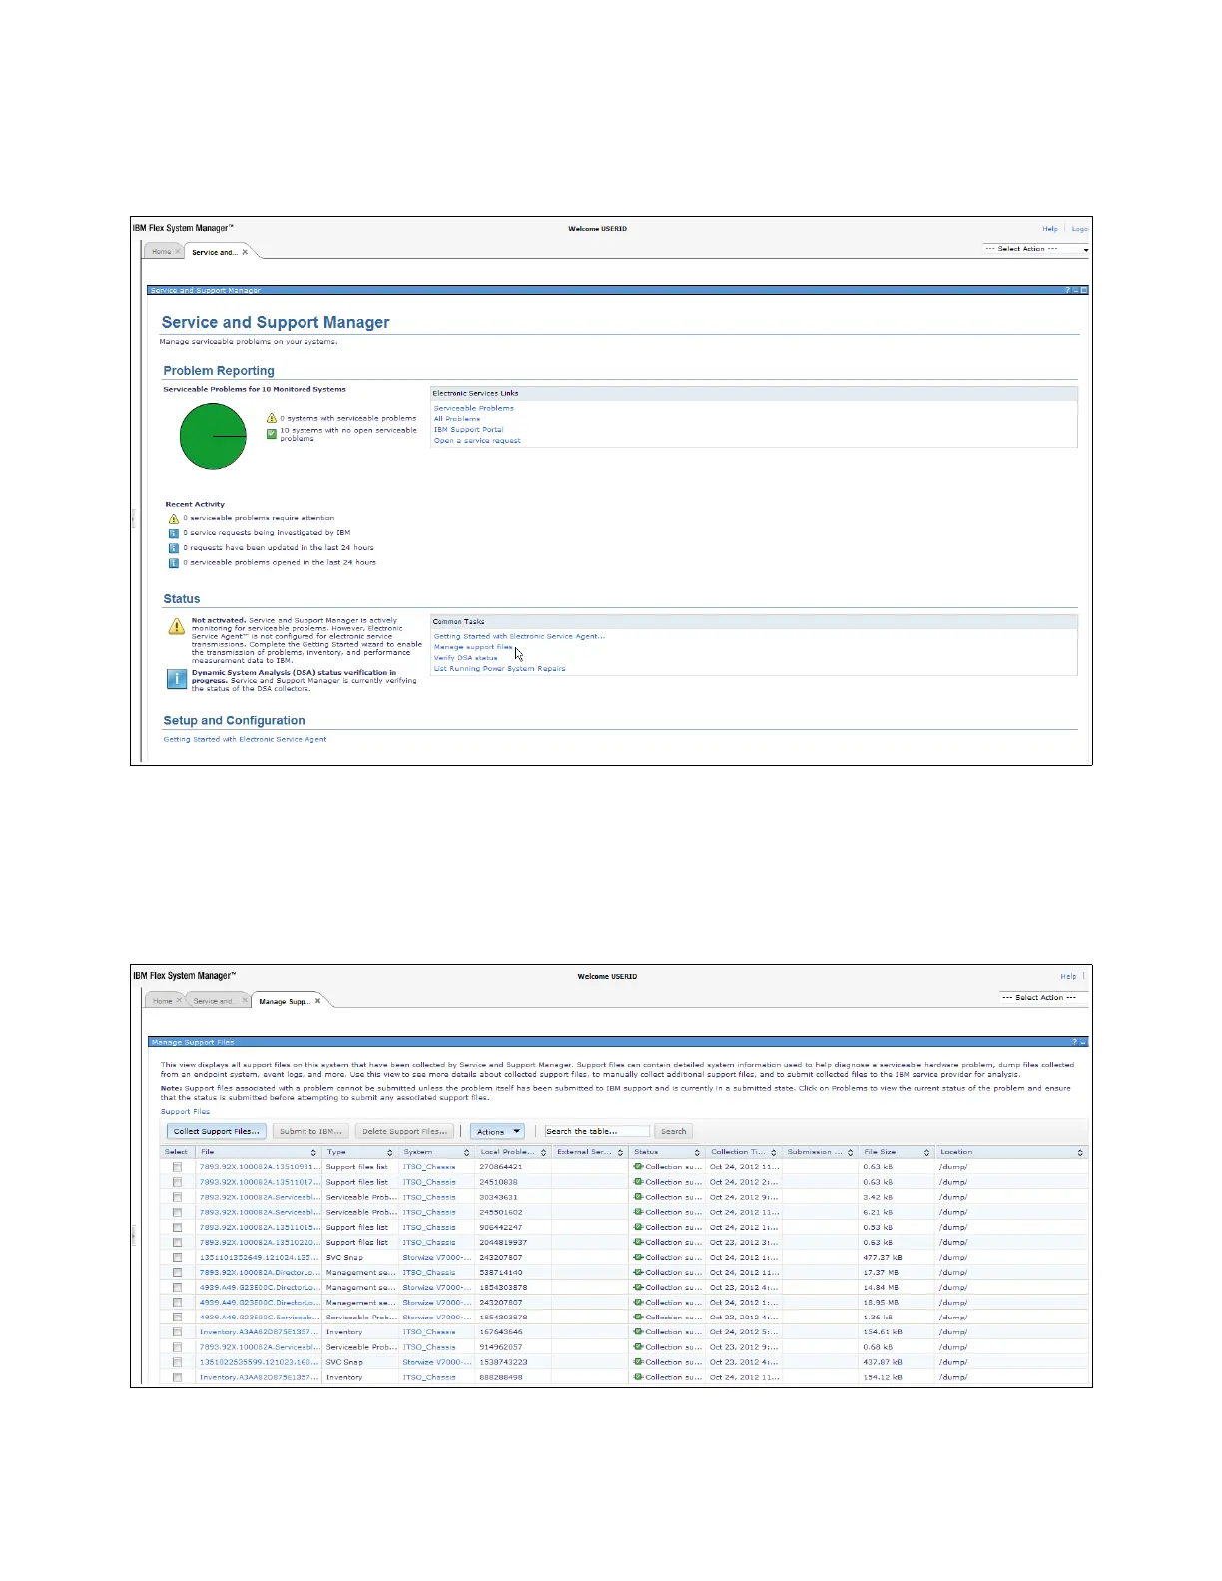The height and width of the screenshot is (1581, 1222).
Task: Check the row with local problem 2044819937
Action: 177,1242
